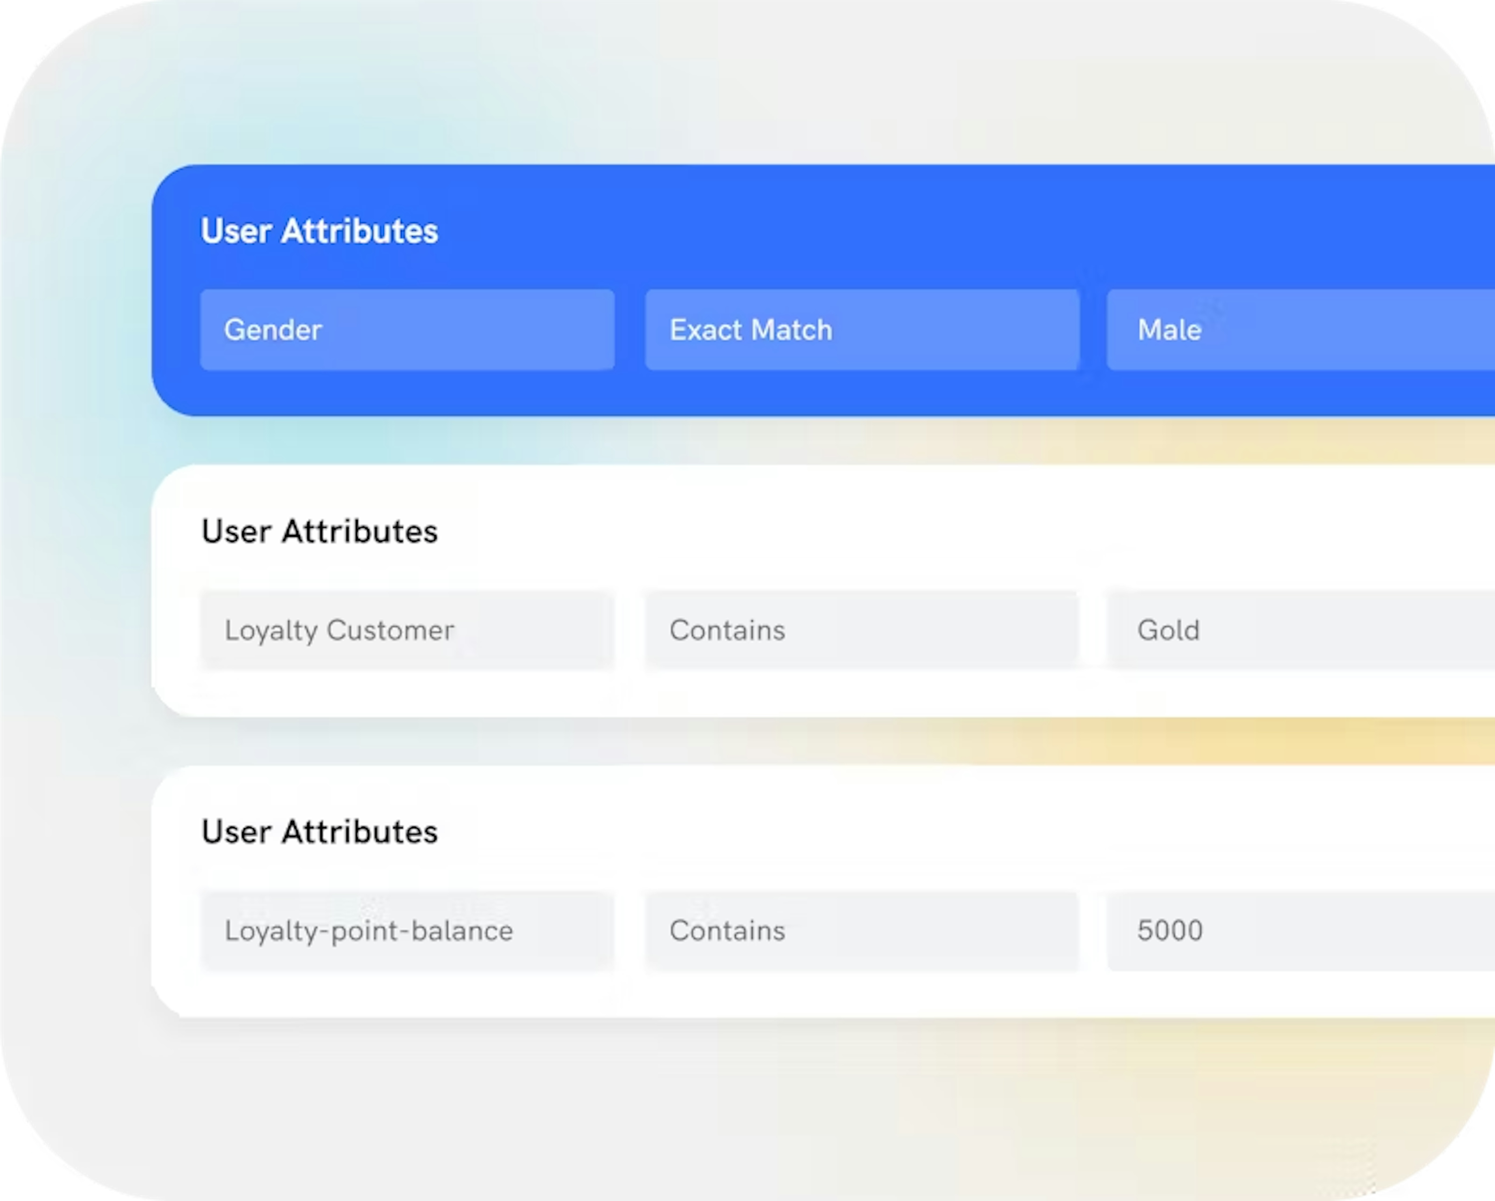Click the Exact Match field in the blue card
Image resolution: width=1495 pixels, height=1201 pixels.
click(x=862, y=330)
